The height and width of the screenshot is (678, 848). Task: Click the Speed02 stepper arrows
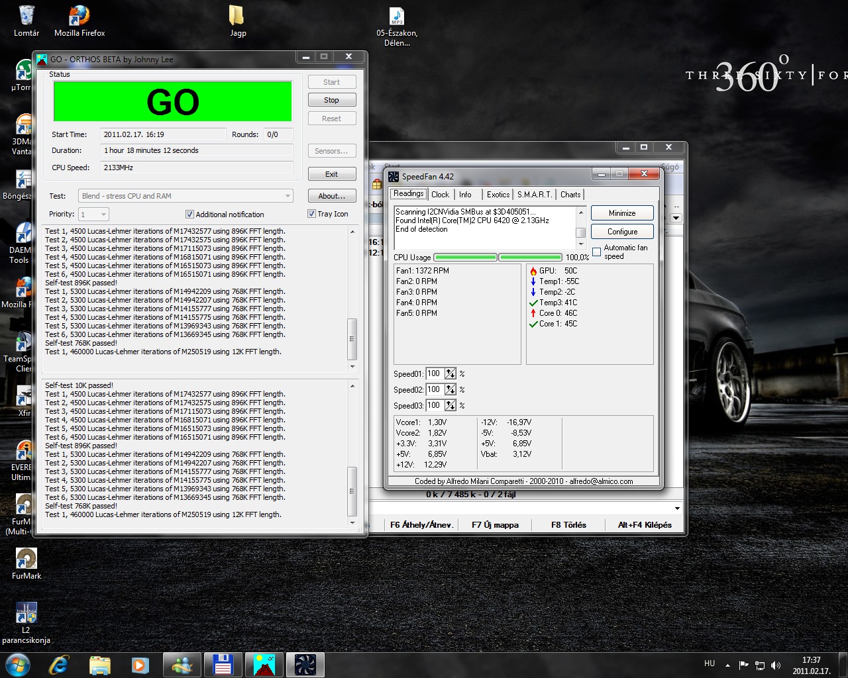[450, 389]
